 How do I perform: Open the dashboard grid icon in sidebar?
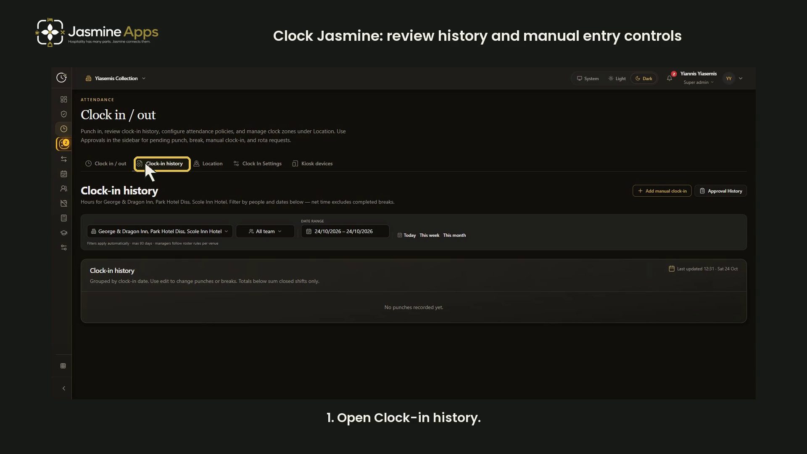[x=63, y=99]
